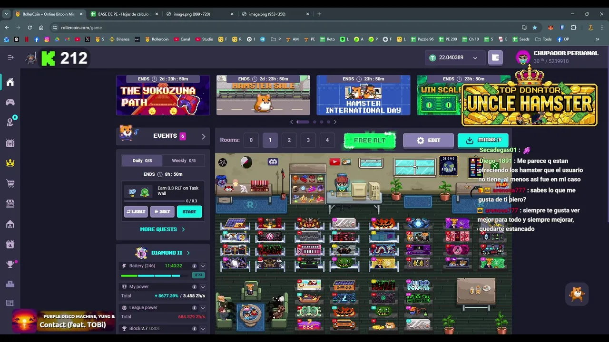Open the news icon at the sidebar bottom
Viewport: 609px width, 342px height.
10,303
